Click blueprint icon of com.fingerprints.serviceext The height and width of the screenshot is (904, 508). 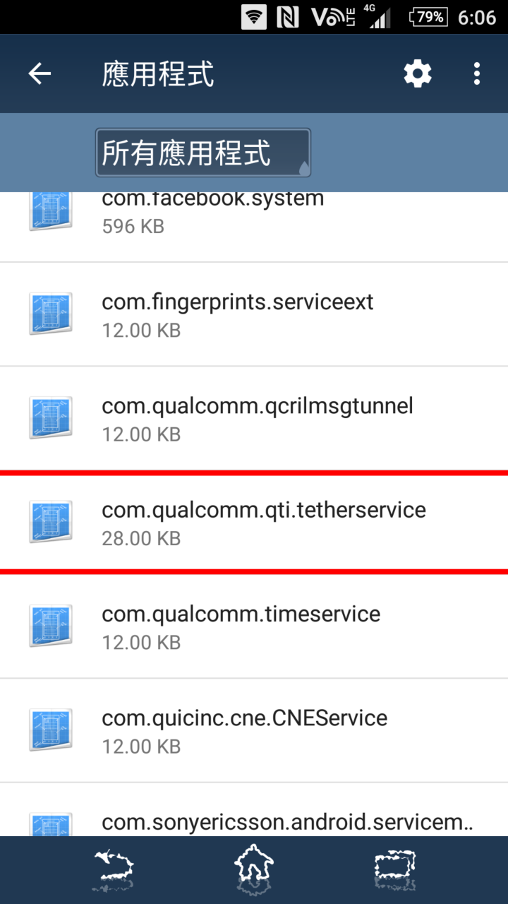point(51,314)
